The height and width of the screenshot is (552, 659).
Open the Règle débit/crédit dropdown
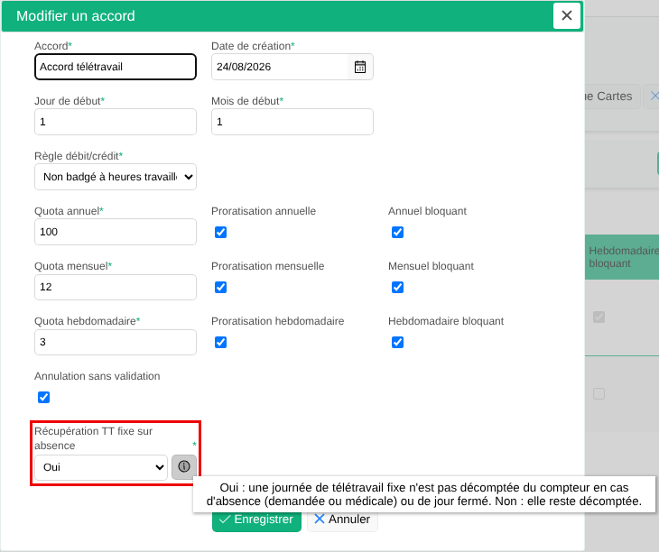[116, 177]
